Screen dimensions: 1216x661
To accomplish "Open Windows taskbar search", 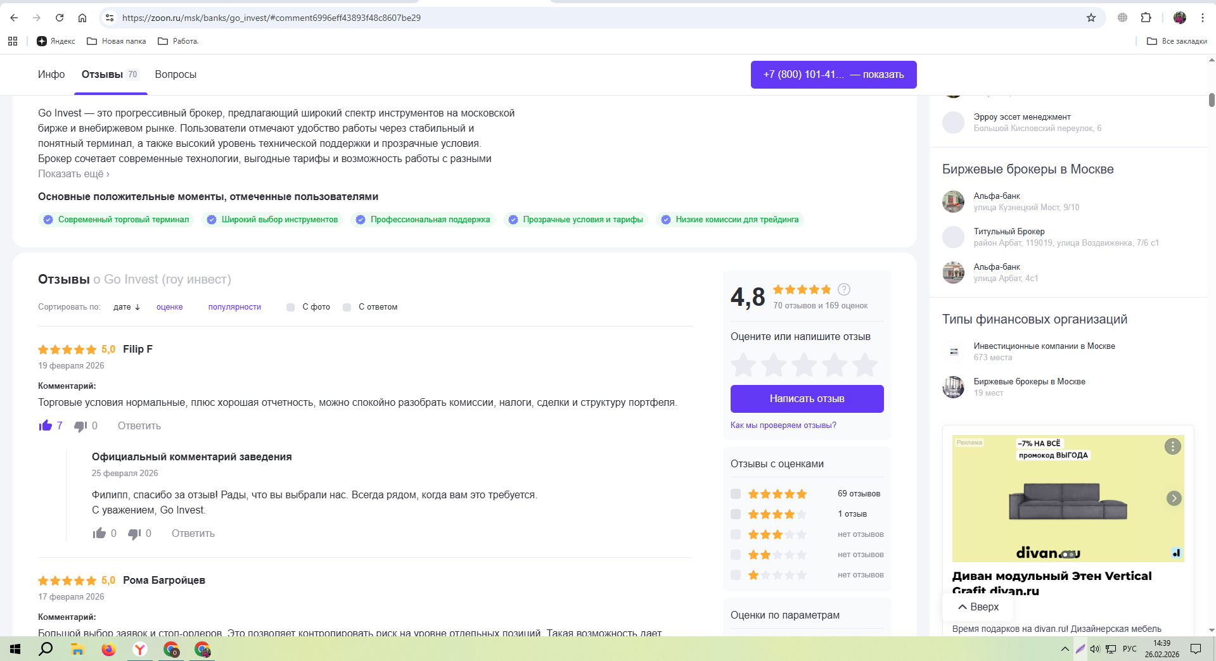I will pos(46,649).
